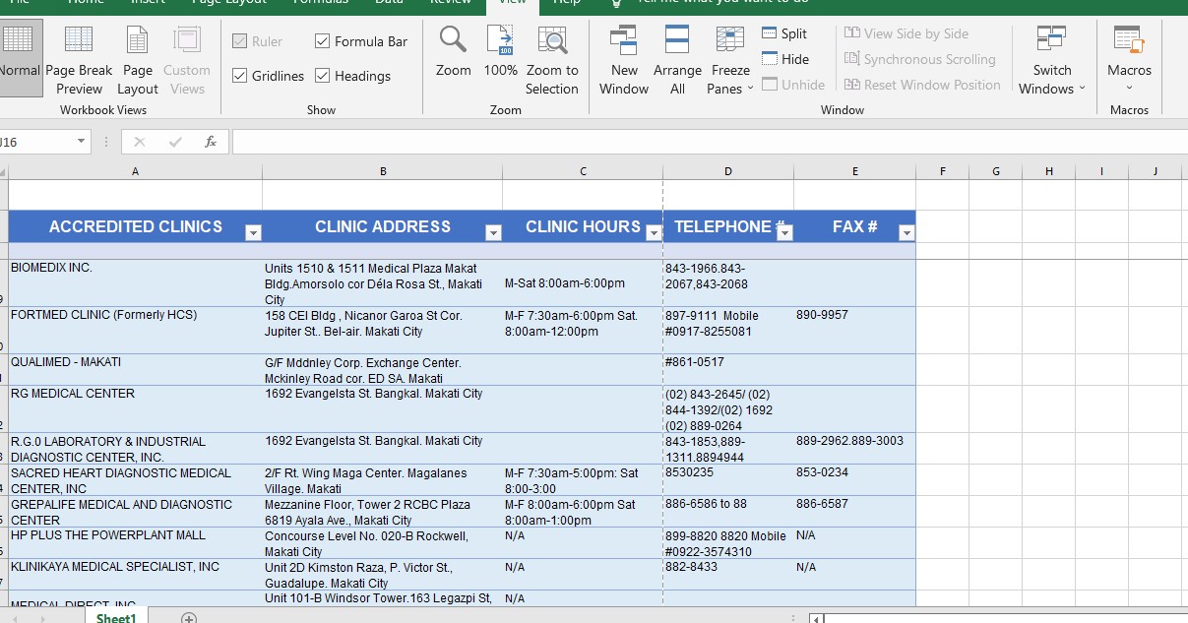Open the Help ribbon tab
This screenshot has width=1188, height=623.
[x=567, y=3]
